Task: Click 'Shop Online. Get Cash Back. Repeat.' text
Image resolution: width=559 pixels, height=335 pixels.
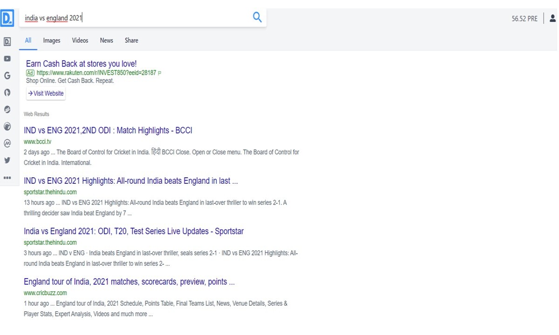Action: coord(70,80)
